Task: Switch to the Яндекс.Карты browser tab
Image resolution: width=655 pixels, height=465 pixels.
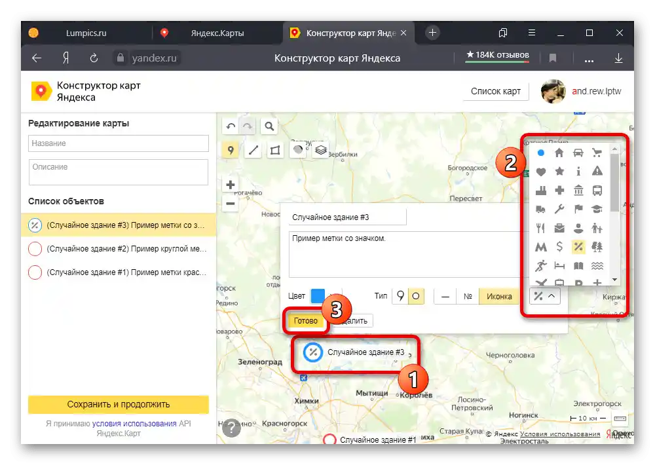Action: 217,33
